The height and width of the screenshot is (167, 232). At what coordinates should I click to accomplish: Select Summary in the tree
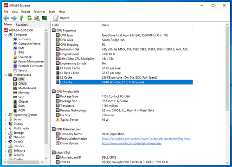pos(25,39)
